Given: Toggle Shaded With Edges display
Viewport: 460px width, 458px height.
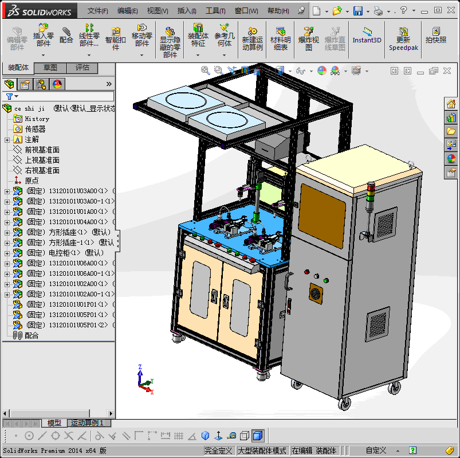Looking at the screenshot, I should [x=258, y=436].
